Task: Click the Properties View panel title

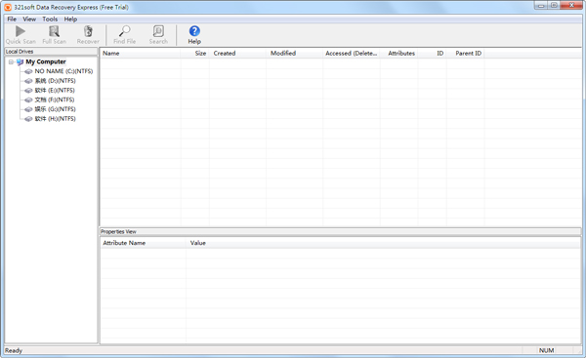Action: coord(118,232)
